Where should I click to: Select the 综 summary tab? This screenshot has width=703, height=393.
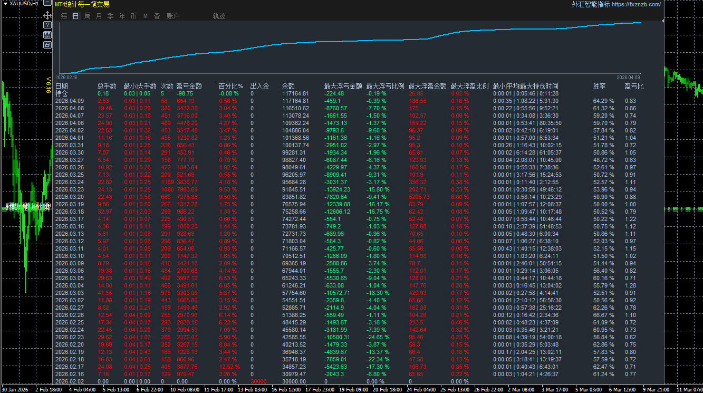[64, 16]
